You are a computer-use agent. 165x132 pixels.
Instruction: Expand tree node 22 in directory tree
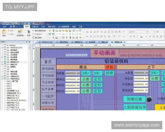[x=2, y=76]
